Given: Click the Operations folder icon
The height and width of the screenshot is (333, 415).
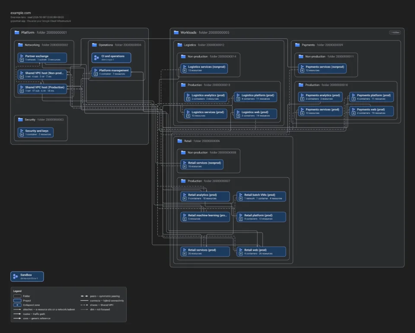Looking at the screenshot, I should (94, 45).
